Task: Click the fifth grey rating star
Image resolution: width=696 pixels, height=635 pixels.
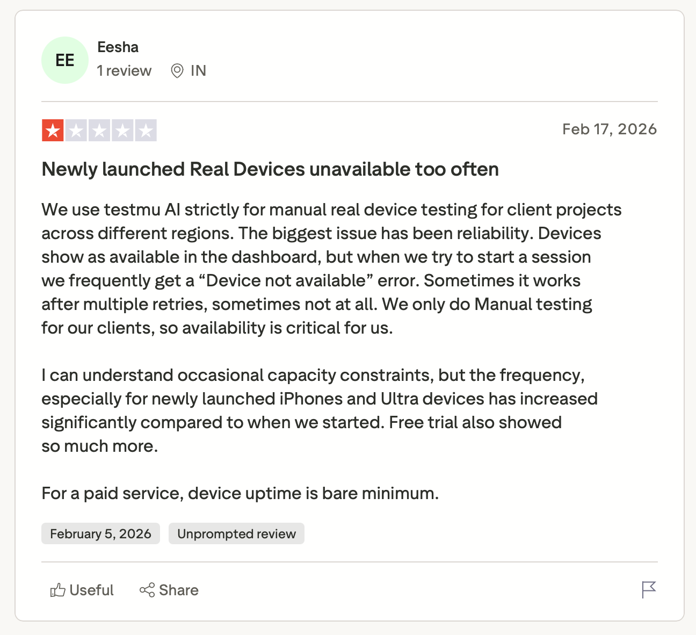Action: pyautogui.click(x=146, y=131)
